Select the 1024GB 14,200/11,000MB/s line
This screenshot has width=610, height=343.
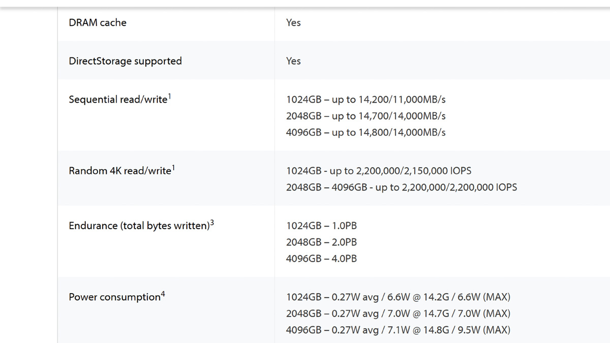tap(365, 100)
